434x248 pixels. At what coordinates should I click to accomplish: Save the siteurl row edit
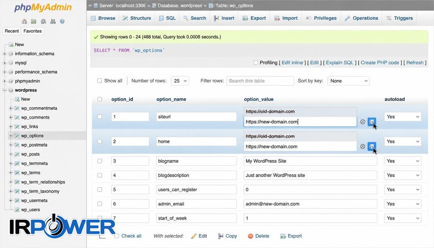[x=372, y=122]
